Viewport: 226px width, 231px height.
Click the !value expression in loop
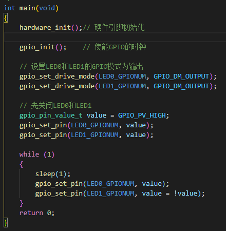click(x=185, y=194)
